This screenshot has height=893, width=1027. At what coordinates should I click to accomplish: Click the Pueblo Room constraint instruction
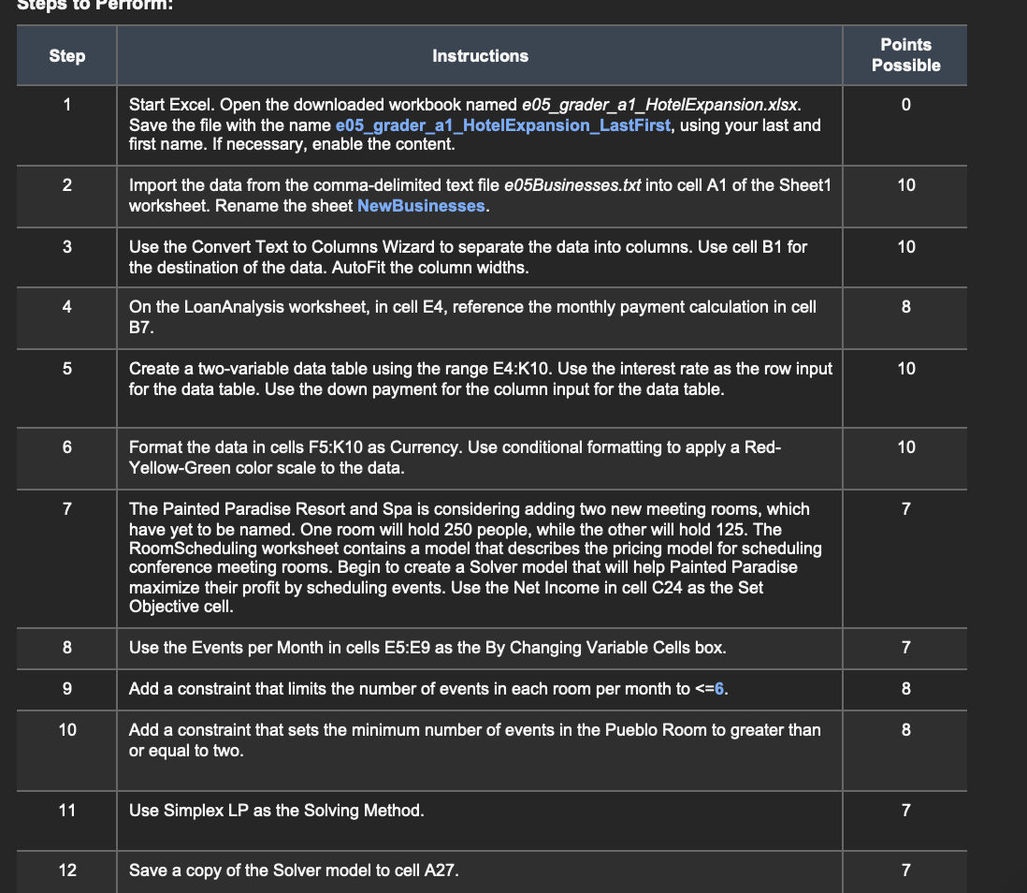tap(479, 740)
